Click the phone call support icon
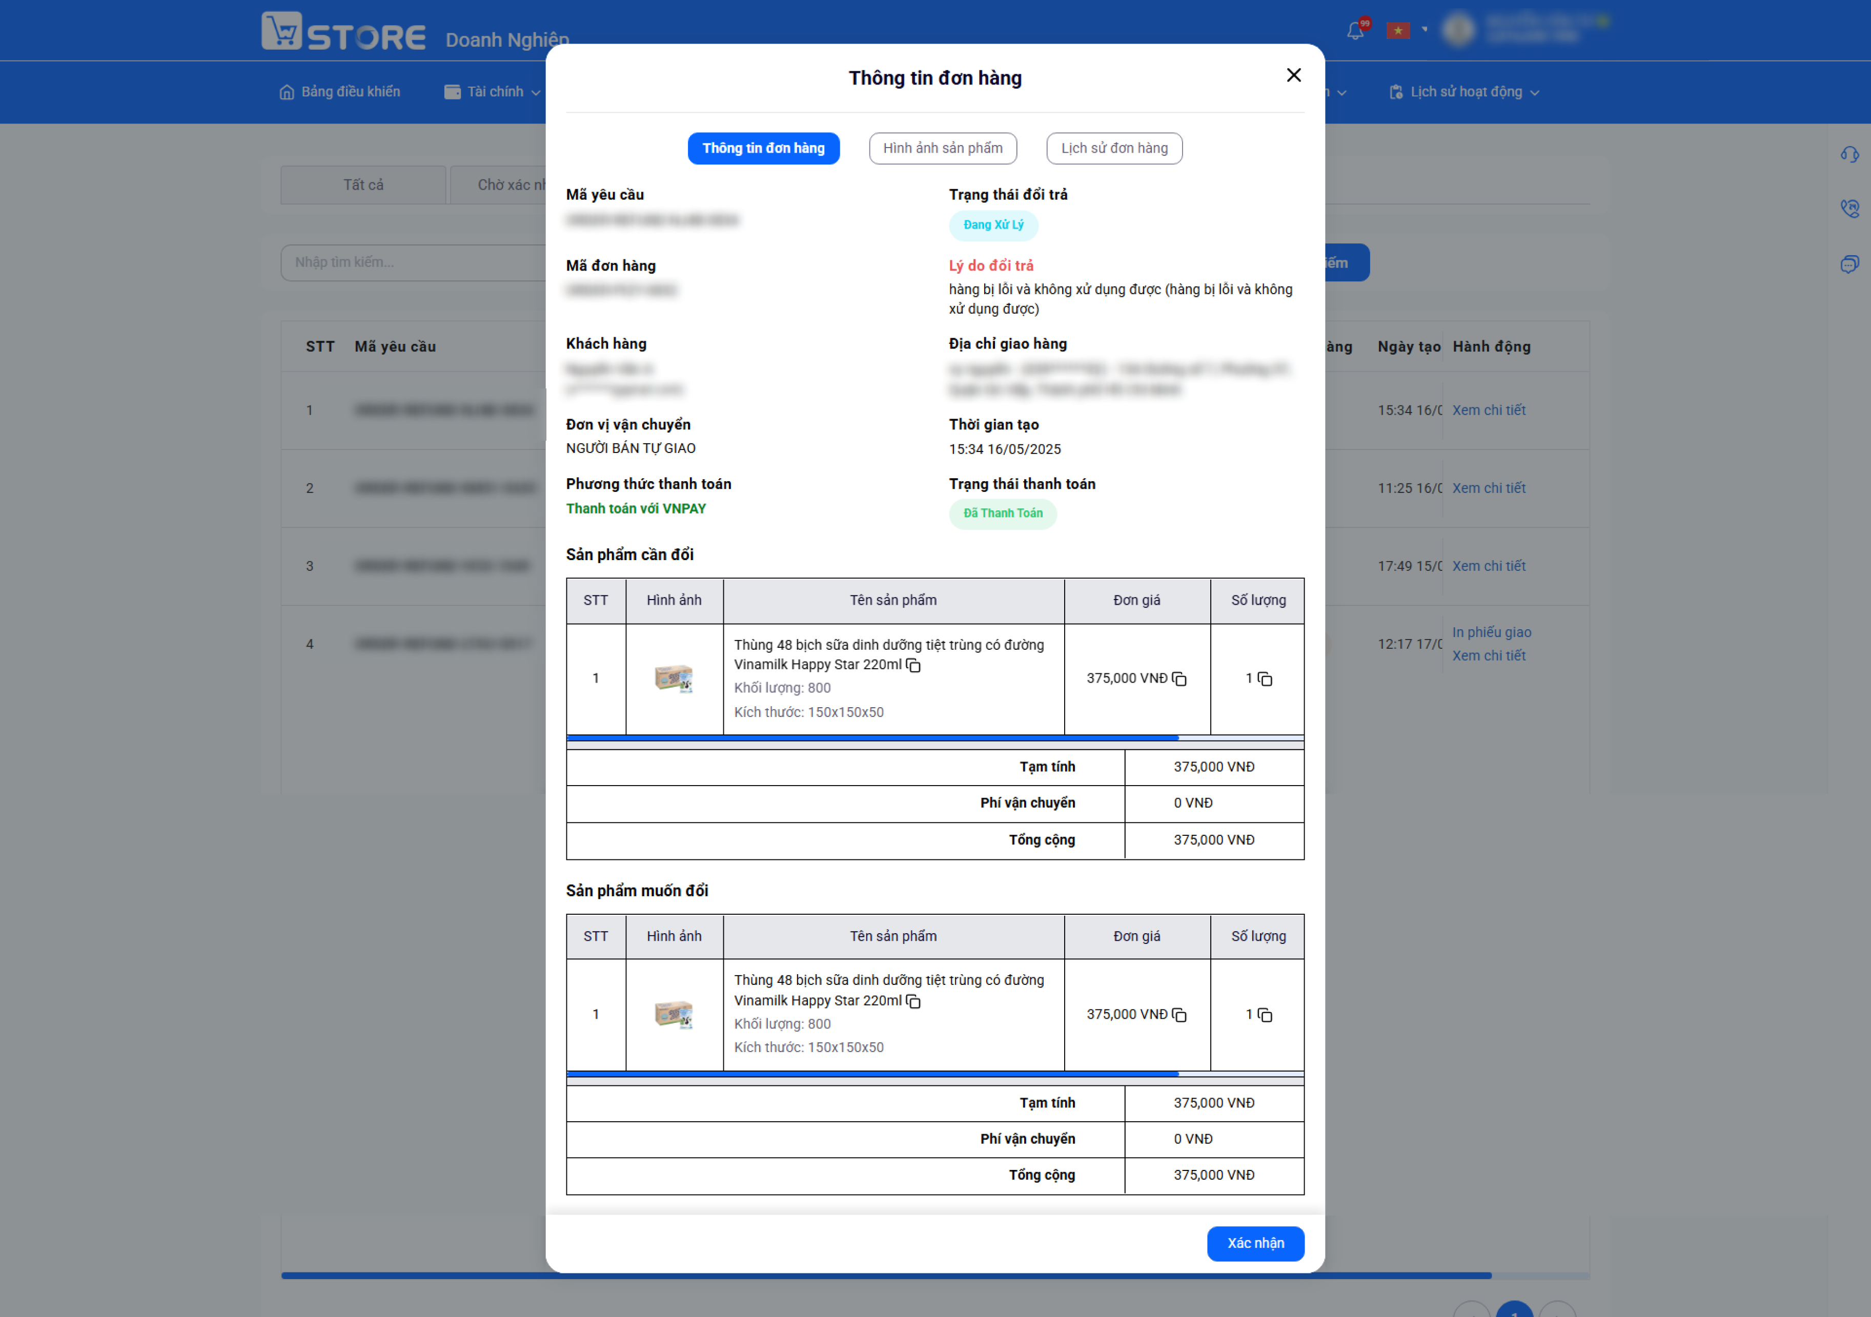 (1849, 209)
